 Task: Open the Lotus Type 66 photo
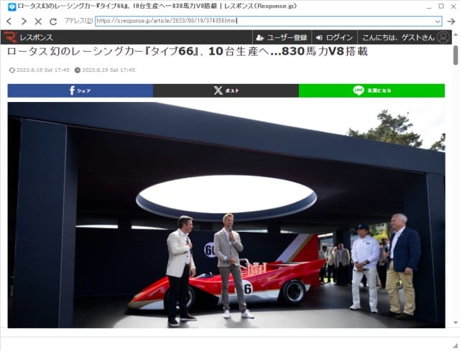(226, 215)
